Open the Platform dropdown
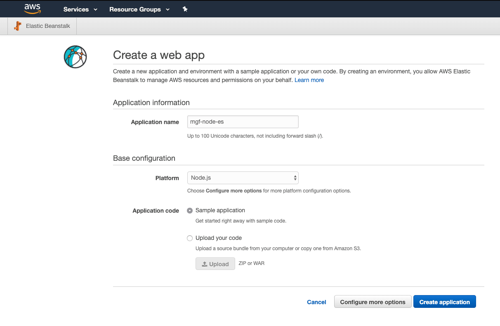Screen dimensions: 500x326 tap(243, 178)
